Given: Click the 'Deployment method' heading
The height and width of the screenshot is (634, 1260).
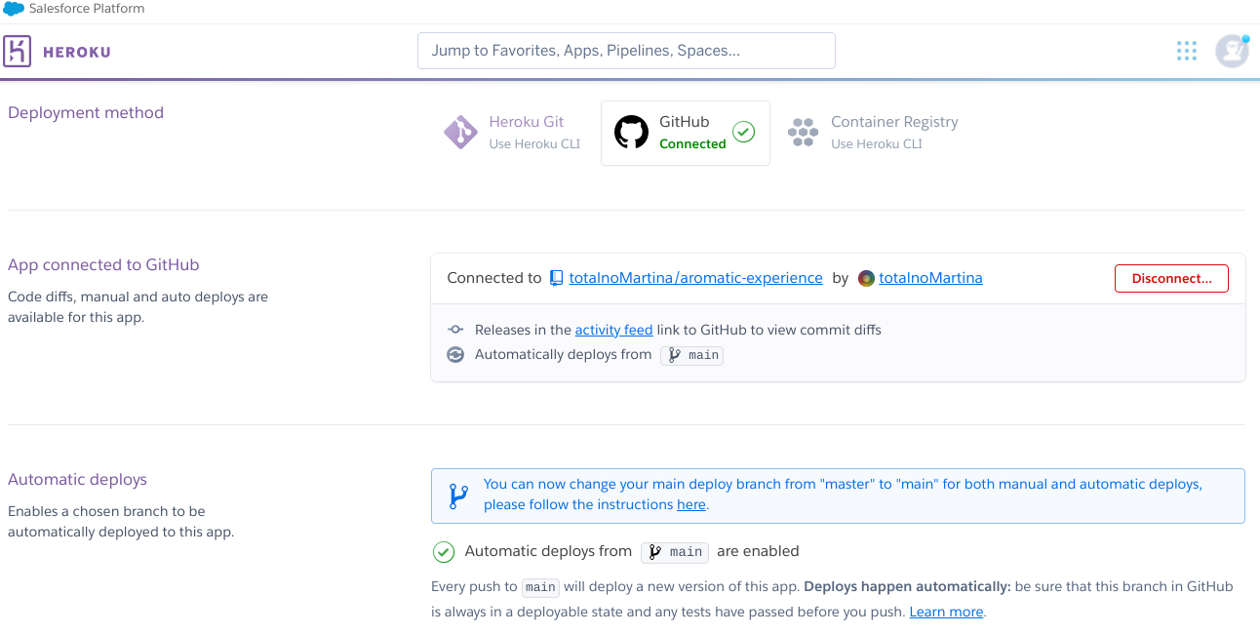Looking at the screenshot, I should coord(86,112).
